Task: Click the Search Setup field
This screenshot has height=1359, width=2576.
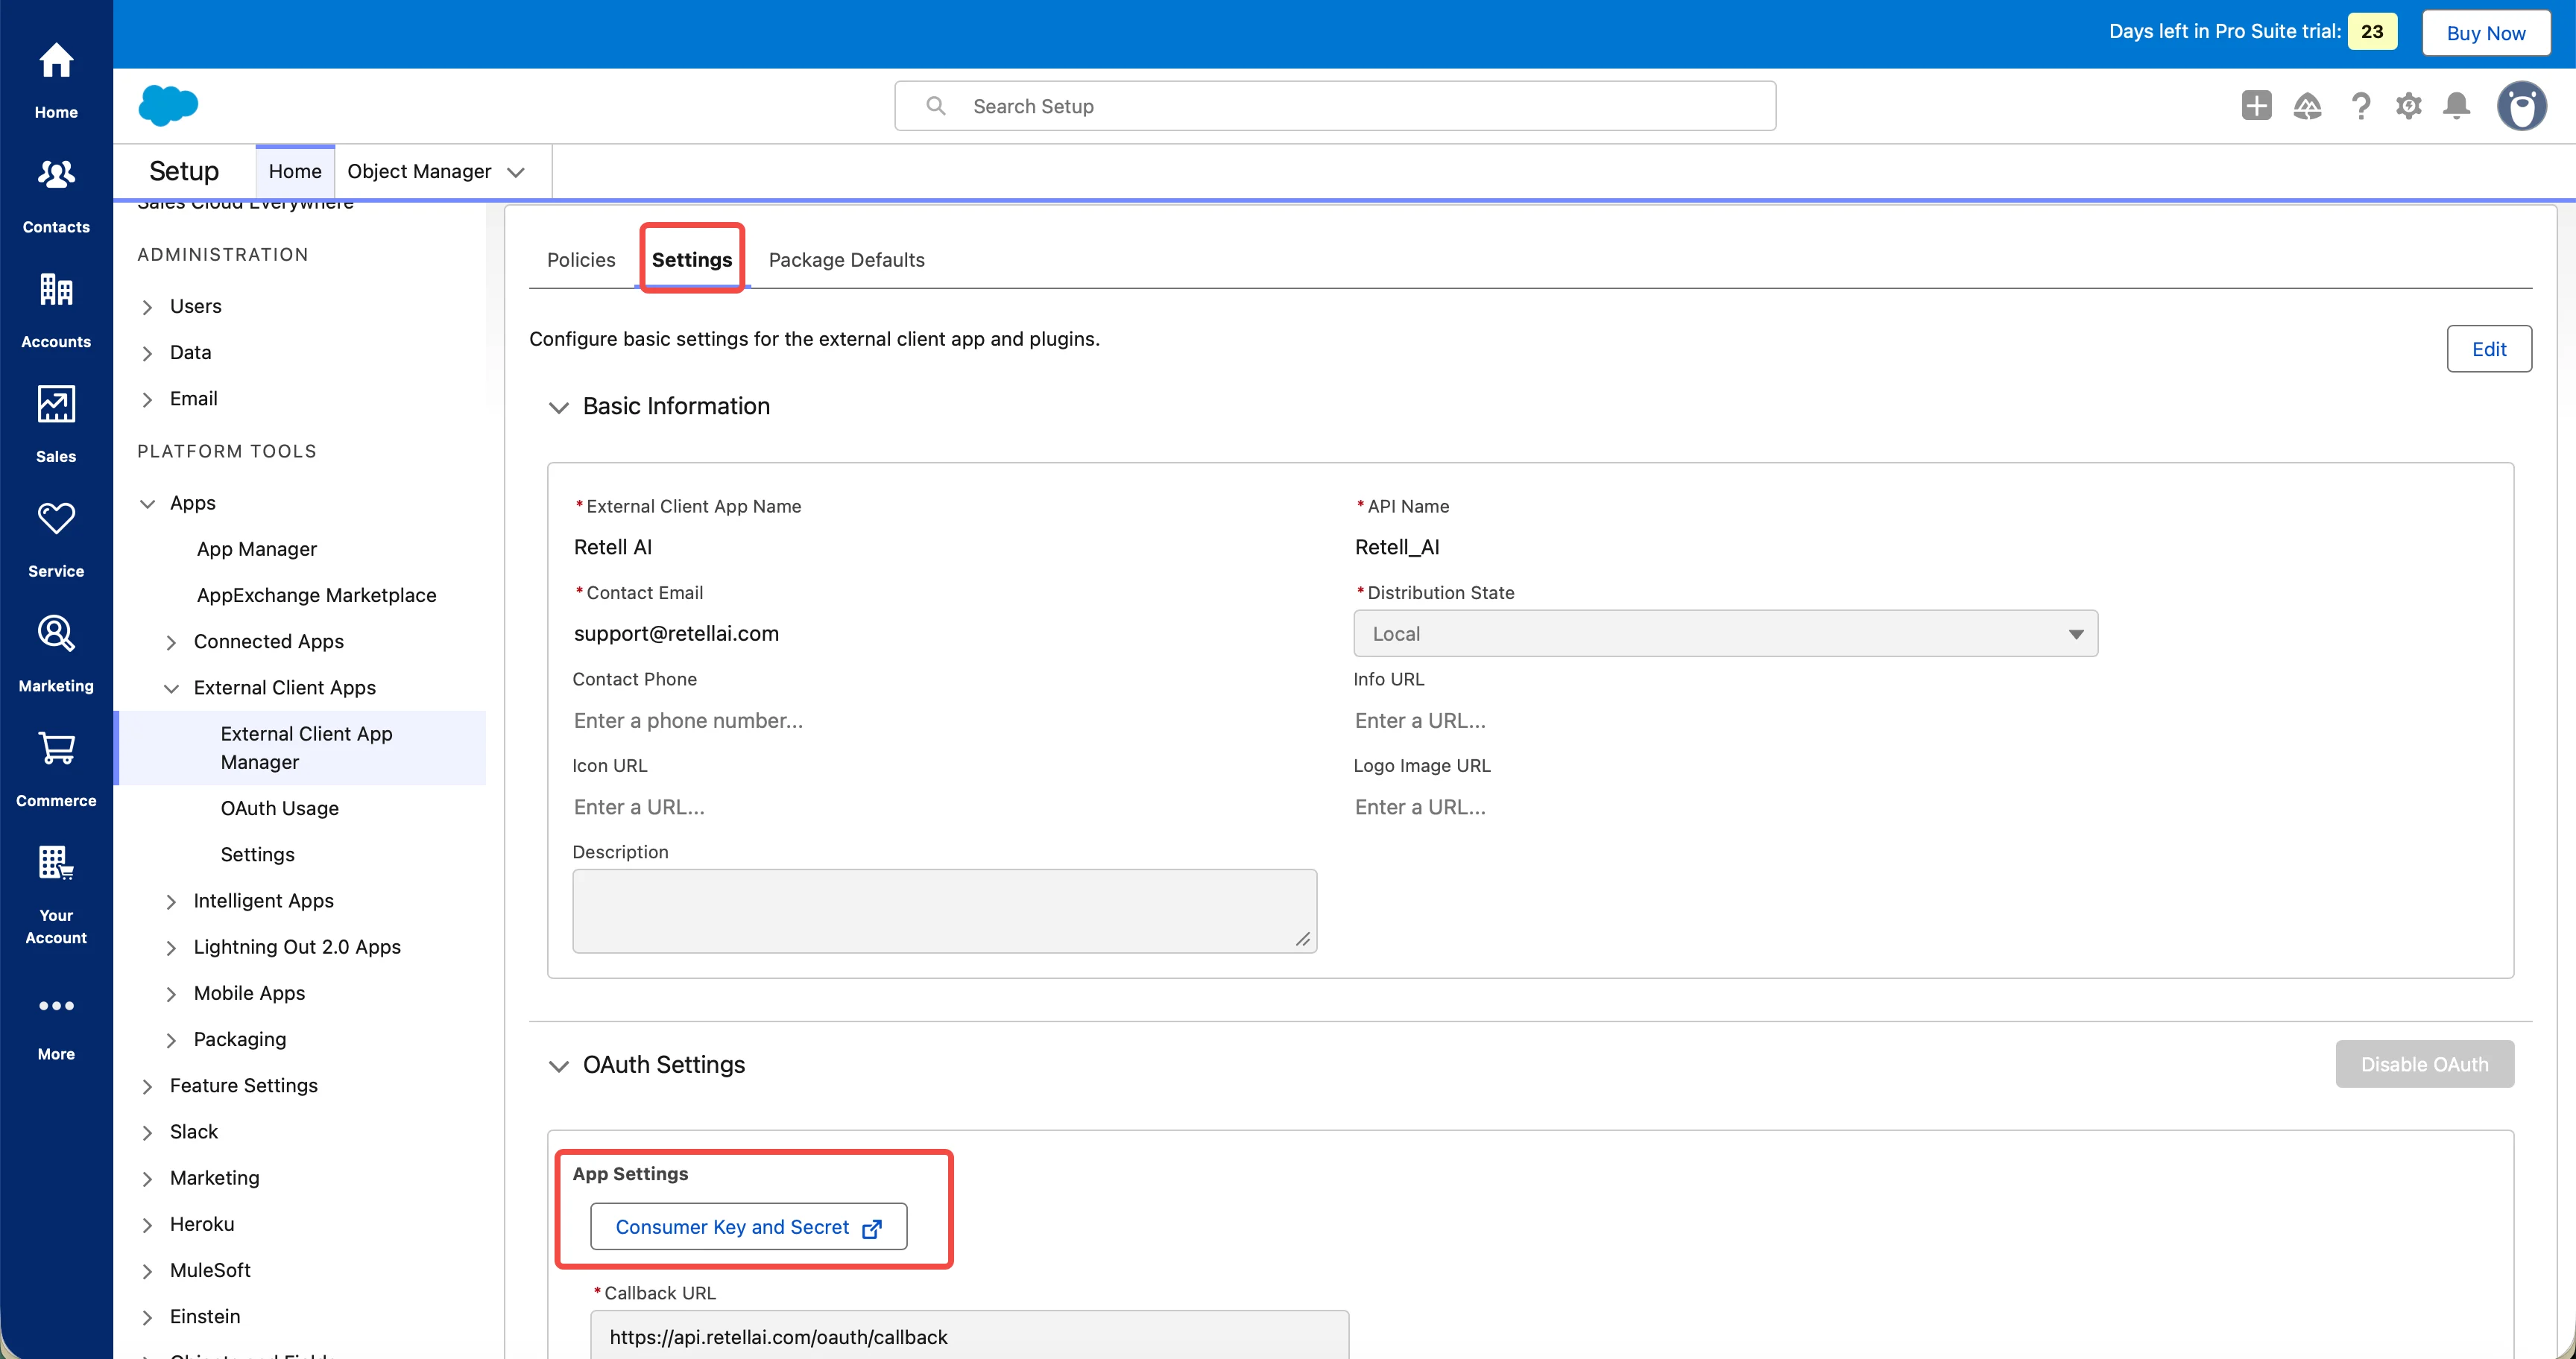Action: (x=1335, y=106)
